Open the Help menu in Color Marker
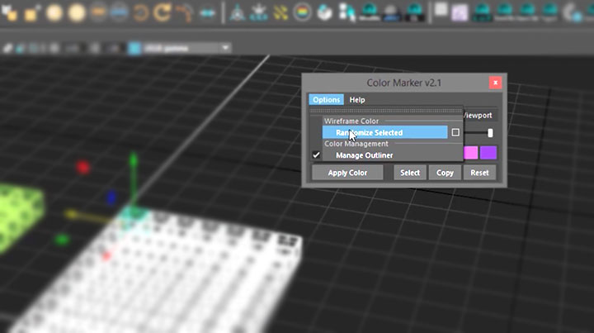Viewport: 594px width, 333px height. [x=357, y=100]
